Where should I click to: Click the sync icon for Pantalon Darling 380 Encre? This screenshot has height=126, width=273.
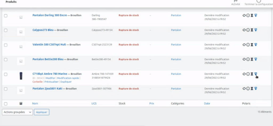pyautogui.click(x=244, y=15)
